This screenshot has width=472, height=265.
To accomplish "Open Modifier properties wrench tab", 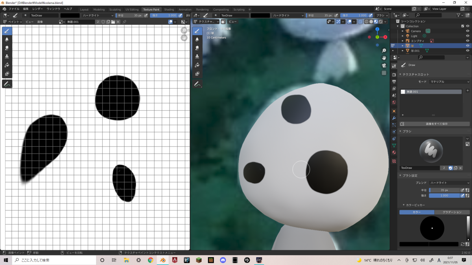I will (x=394, y=118).
